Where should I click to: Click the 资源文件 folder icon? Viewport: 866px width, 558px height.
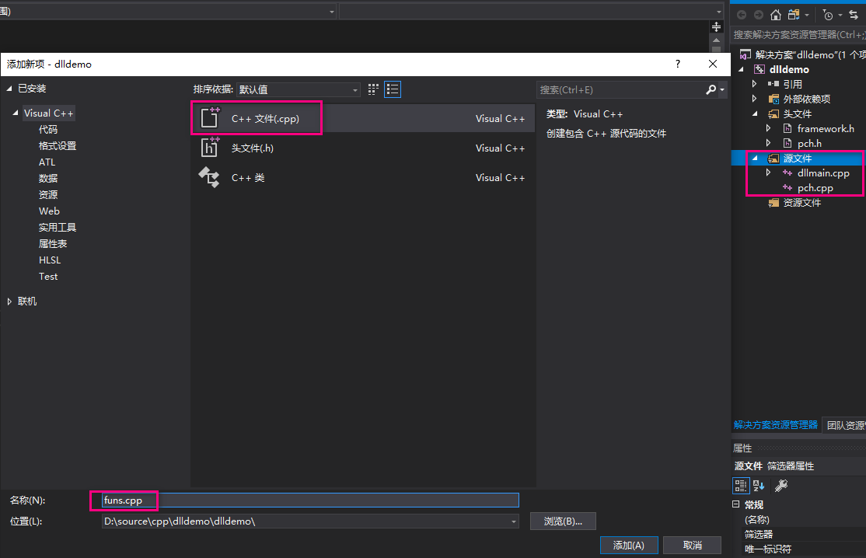pyautogui.click(x=773, y=203)
